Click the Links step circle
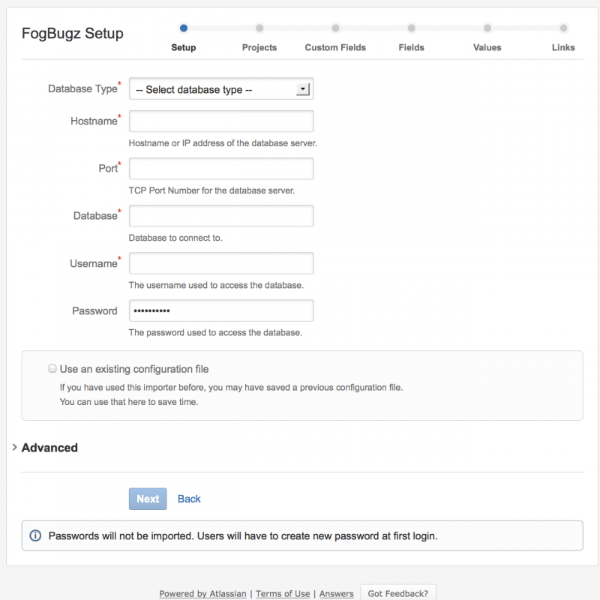 click(x=563, y=28)
